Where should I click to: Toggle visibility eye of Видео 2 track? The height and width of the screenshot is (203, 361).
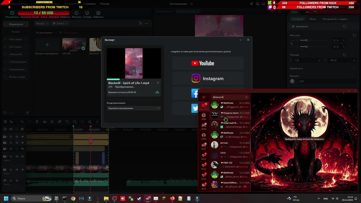[23, 156]
